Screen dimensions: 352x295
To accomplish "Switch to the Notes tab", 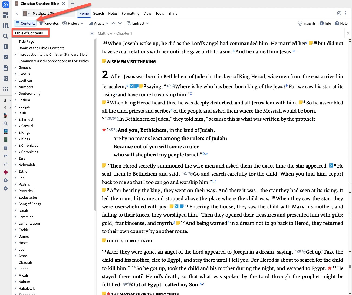I will pos(113,13).
